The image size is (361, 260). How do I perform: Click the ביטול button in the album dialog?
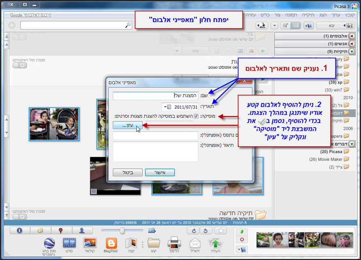pyautogui.click(x=128, y=173)
